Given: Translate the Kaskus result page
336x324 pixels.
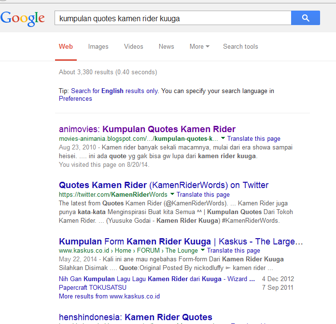Looking at the screenshot, I should tap(233, 250).
